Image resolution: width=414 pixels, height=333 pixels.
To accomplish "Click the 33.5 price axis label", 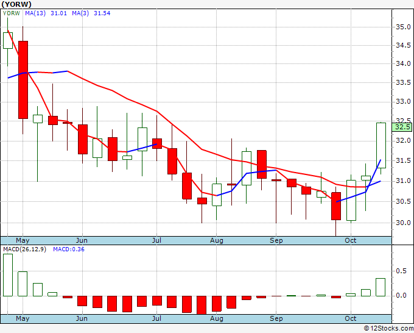I will (403, 83).
